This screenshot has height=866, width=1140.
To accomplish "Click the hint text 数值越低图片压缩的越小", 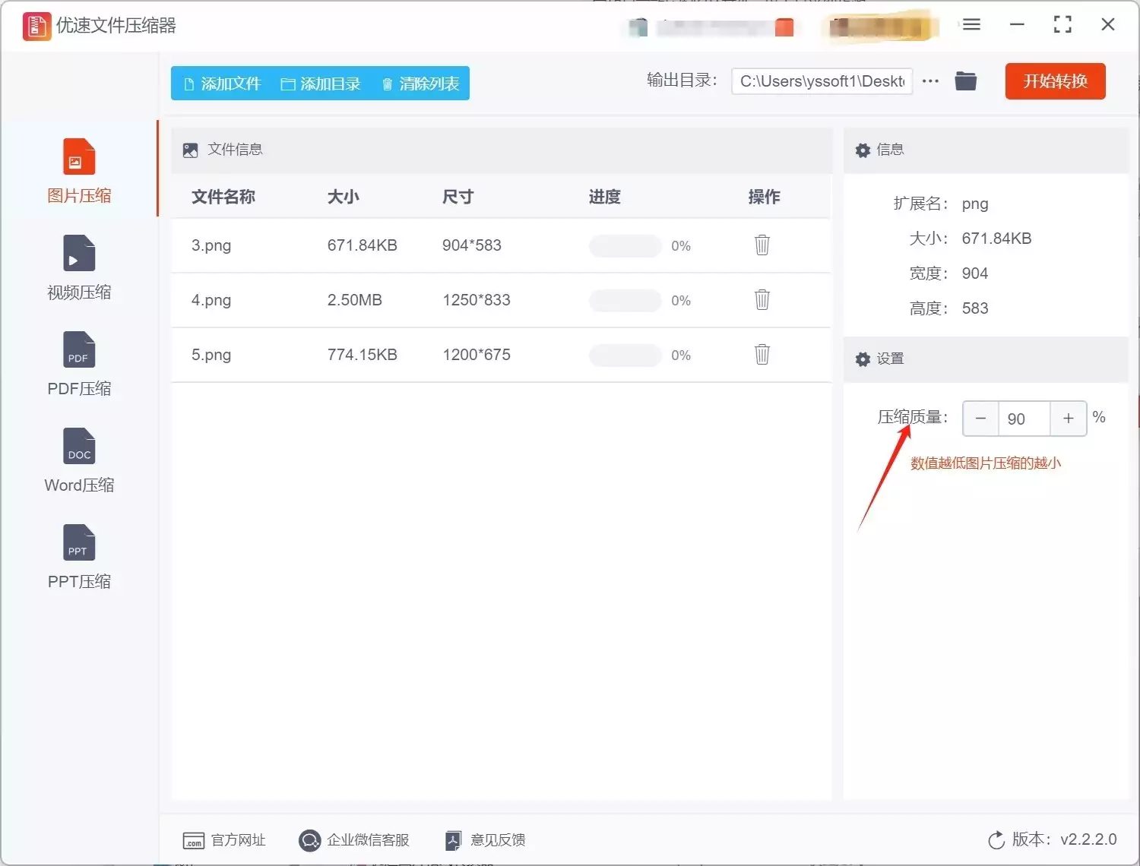I will pyautogui.click(x=986, y=463).
